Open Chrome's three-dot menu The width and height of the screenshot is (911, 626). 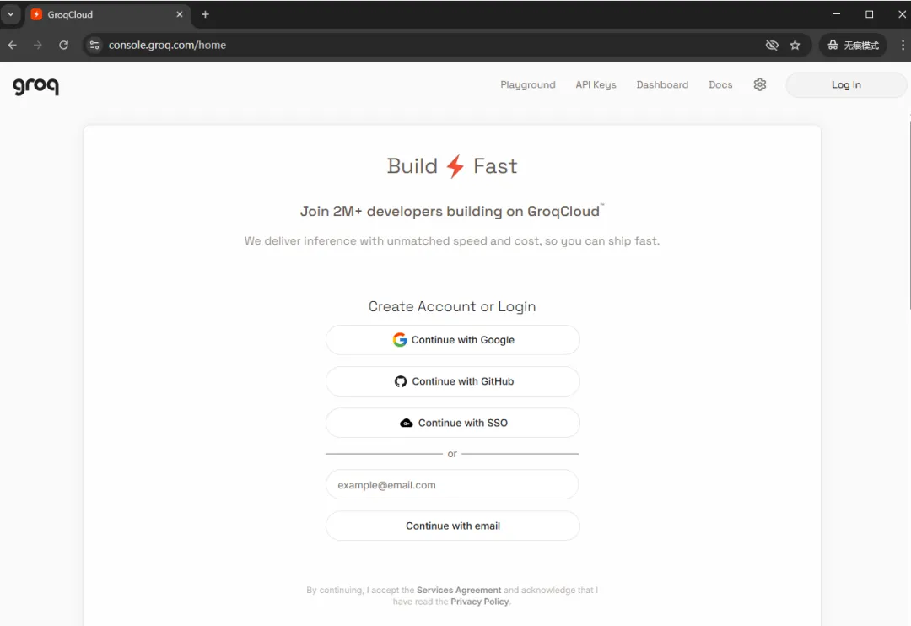[x=903, y=45]
